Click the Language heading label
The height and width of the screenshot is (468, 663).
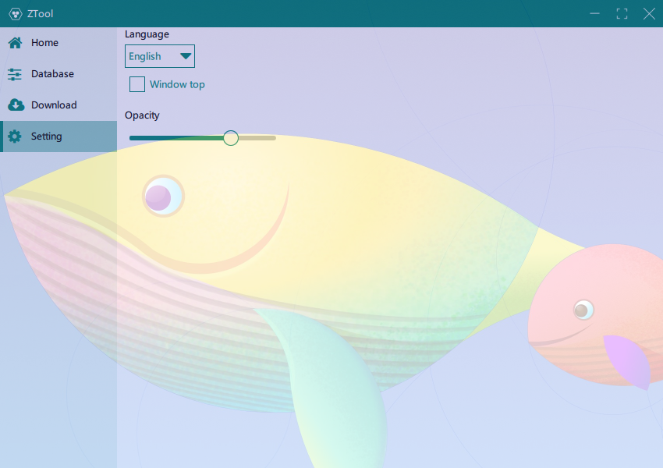pos(147,34)
